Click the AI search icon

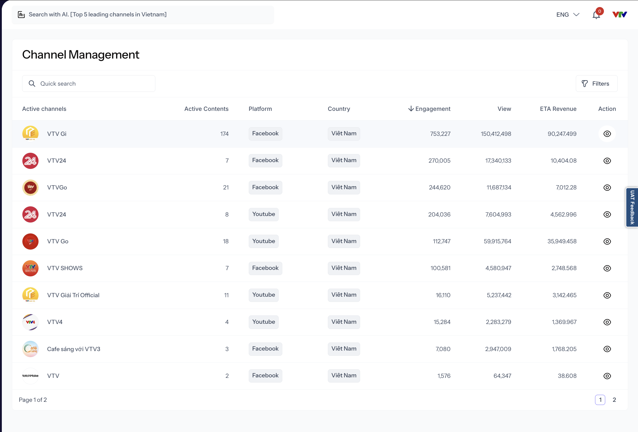click(21, 15)
